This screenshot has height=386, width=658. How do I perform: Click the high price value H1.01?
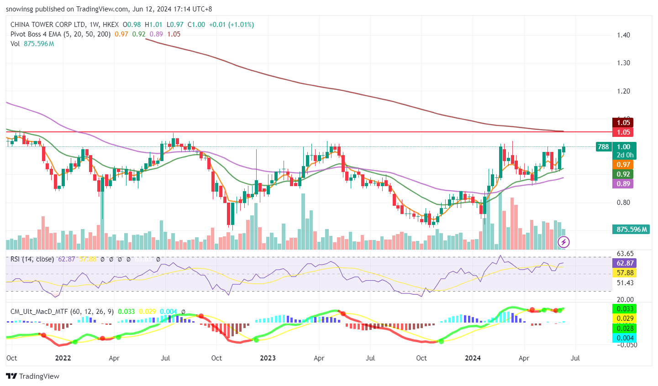[154, 25]
